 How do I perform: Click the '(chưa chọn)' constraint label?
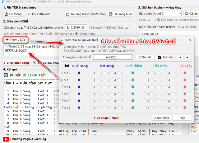pos(99,14)
